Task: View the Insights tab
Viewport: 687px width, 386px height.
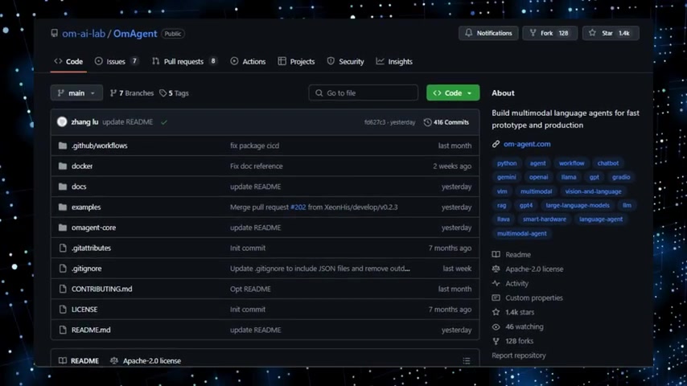Action: tap(394, 61)
